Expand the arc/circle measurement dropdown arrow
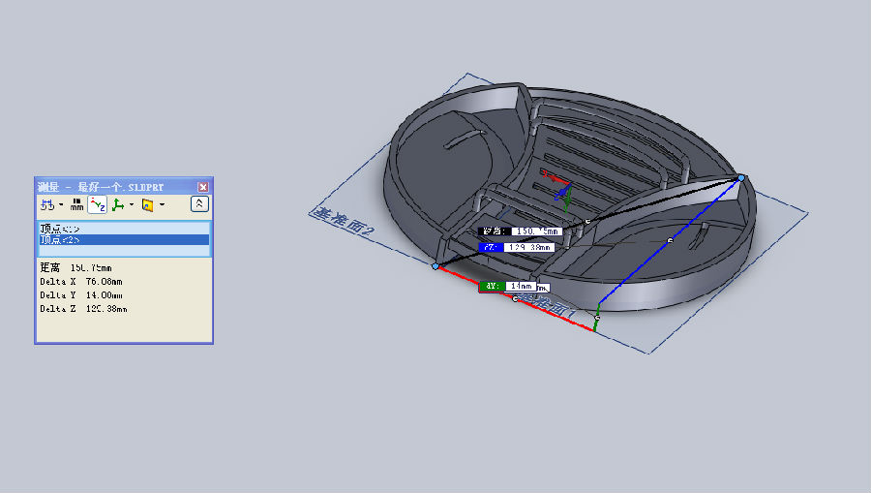The image size is (871, 493). pyautogui.click(x=61, y=204)
